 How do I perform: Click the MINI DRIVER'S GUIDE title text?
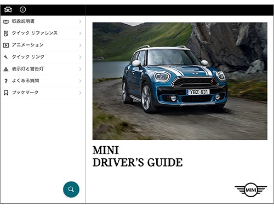pos(138,156)
